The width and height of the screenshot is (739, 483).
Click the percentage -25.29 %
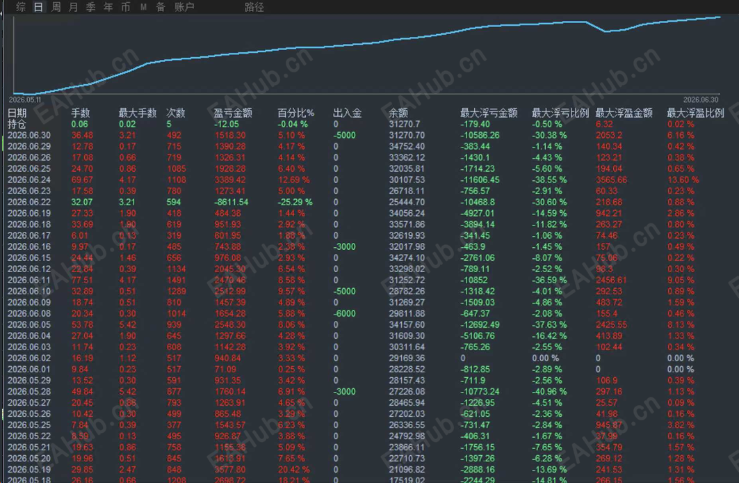pos(295,203)
